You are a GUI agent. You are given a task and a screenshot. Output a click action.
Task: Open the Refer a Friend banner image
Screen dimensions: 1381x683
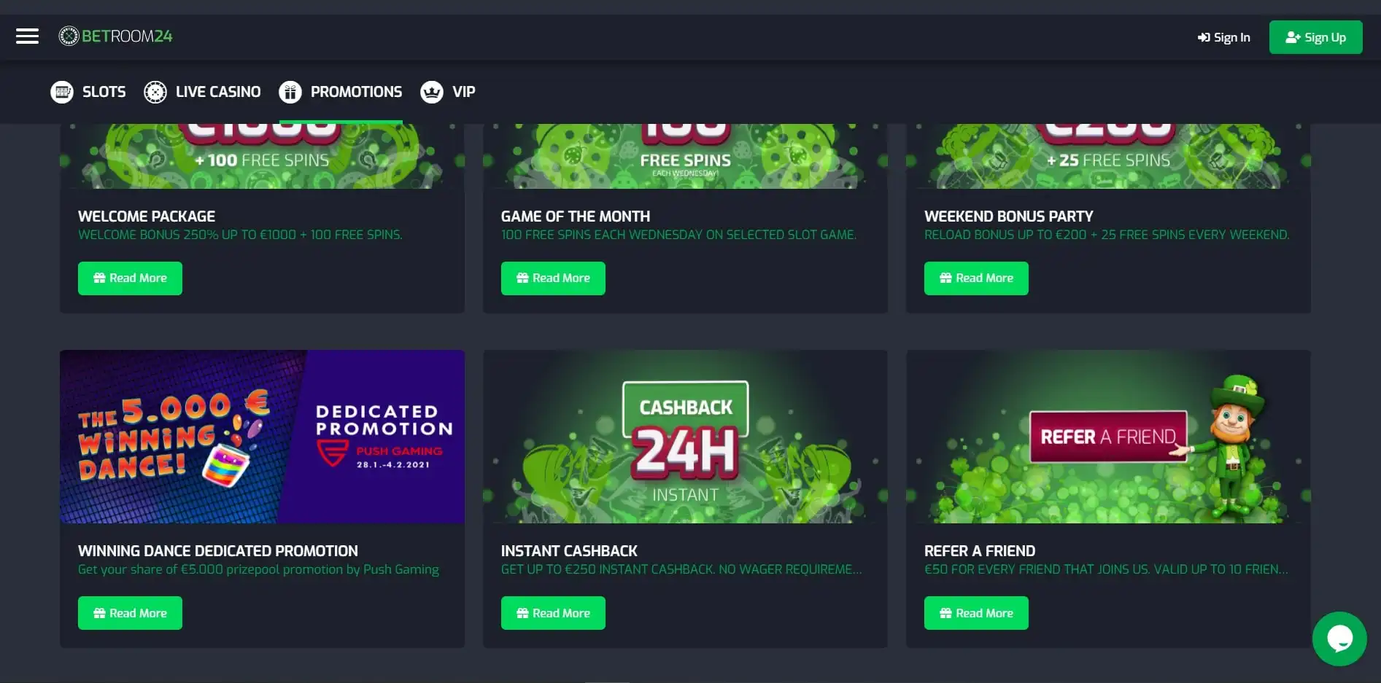[x=1108, y=437]
